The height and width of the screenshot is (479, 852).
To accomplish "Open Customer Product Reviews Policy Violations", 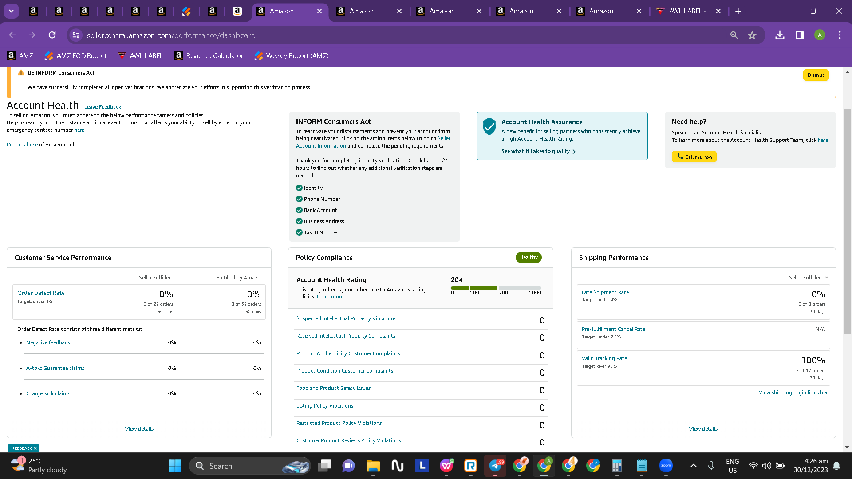I will (348, 440).
